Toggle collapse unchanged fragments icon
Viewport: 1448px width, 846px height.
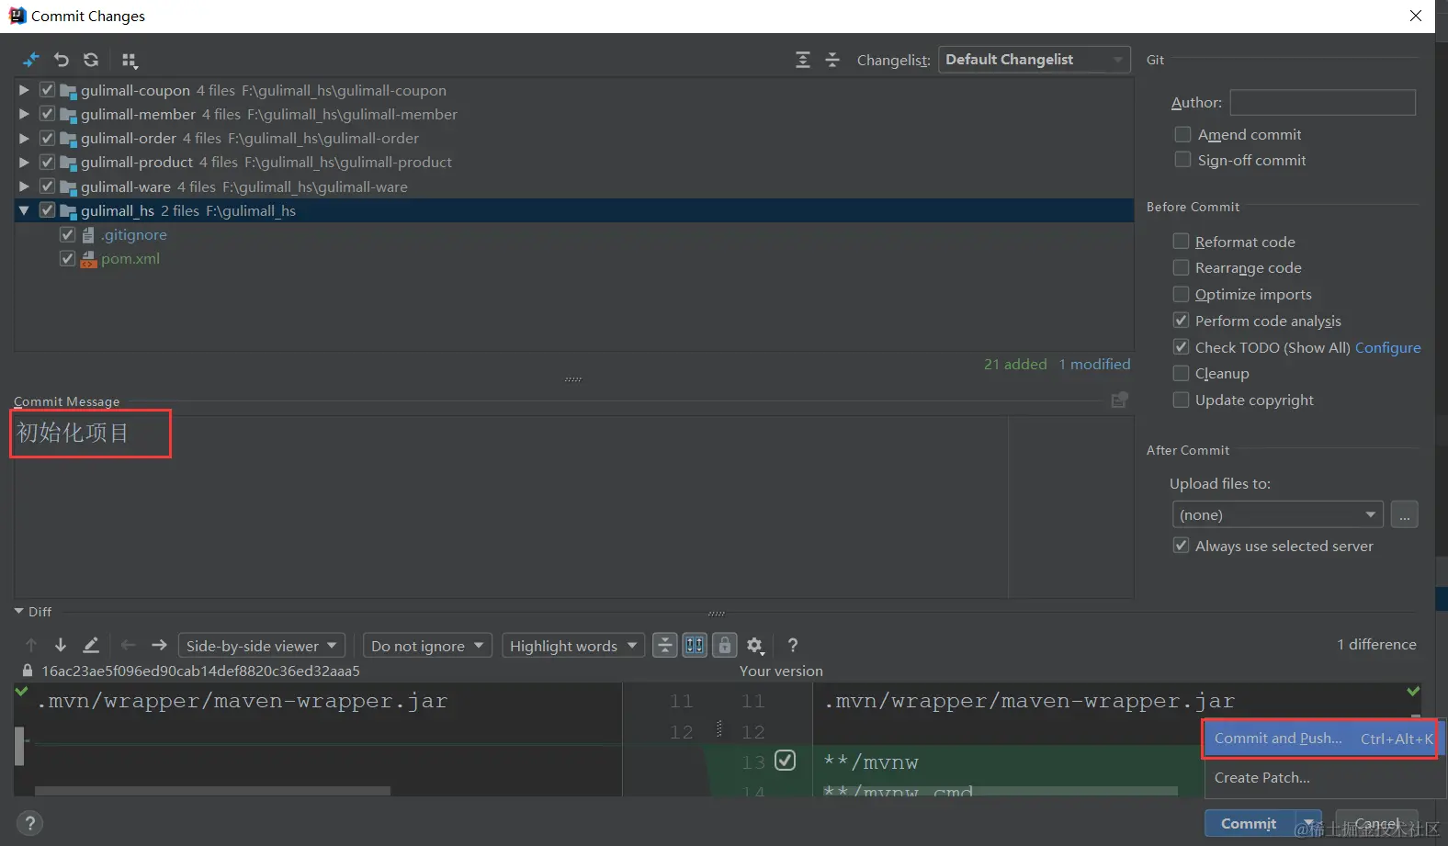pos(664,645)
